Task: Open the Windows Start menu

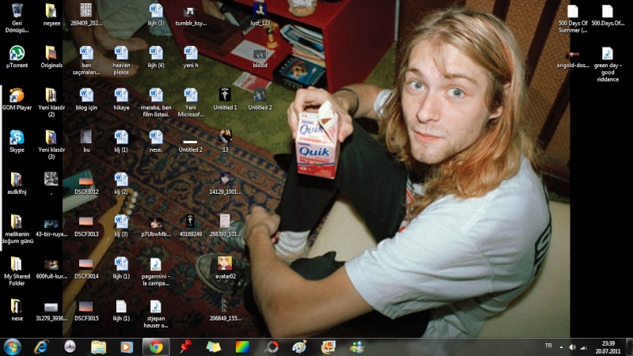Action: (x=12, y=347)
